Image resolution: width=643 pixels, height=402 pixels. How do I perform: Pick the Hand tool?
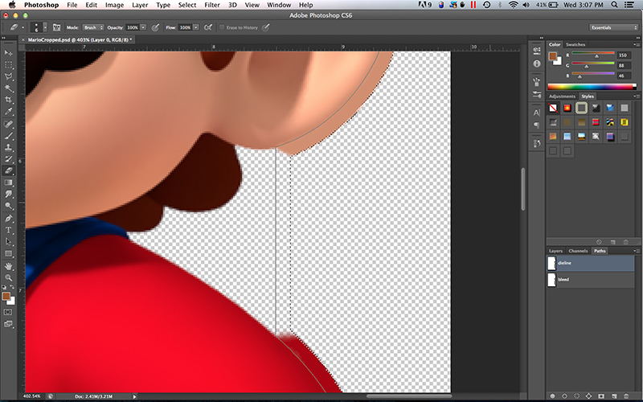[x=8, y=266]
